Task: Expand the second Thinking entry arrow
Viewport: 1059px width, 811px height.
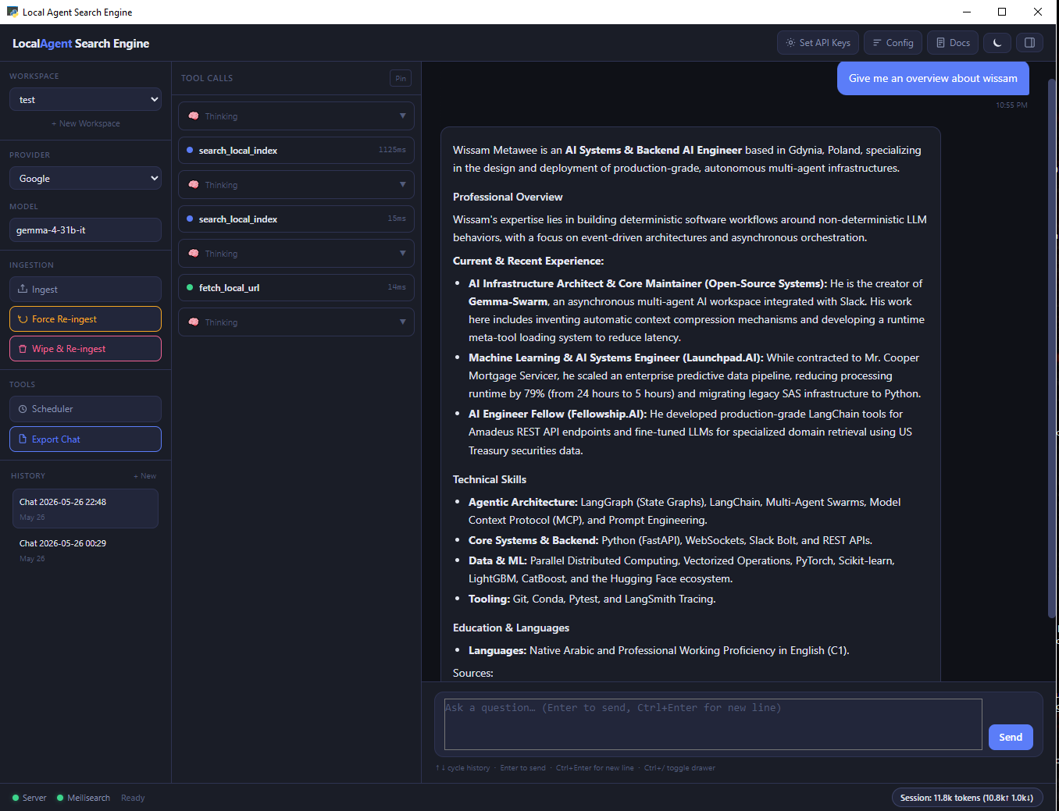Action: coord(403,184)
